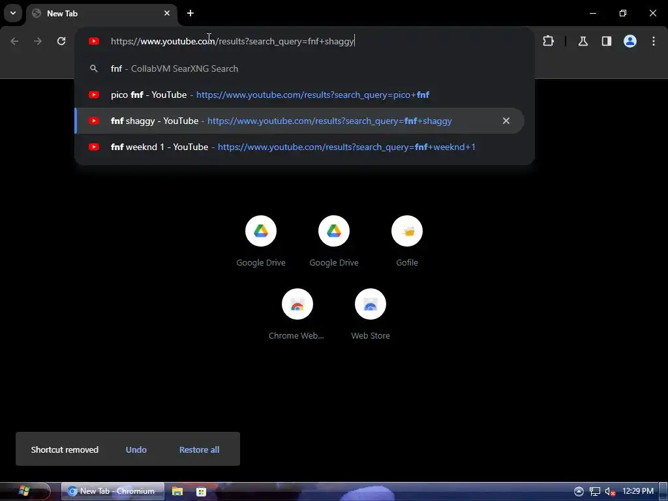Choose the fnf CollabVM SearXNG Search suggestion
Image resolution: width=668 pixels, height=501 pixels.
click(x=299, y=68)
